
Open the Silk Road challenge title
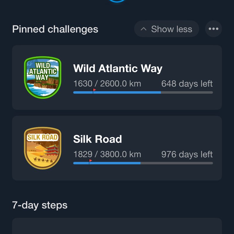click(x=97, y=139)
